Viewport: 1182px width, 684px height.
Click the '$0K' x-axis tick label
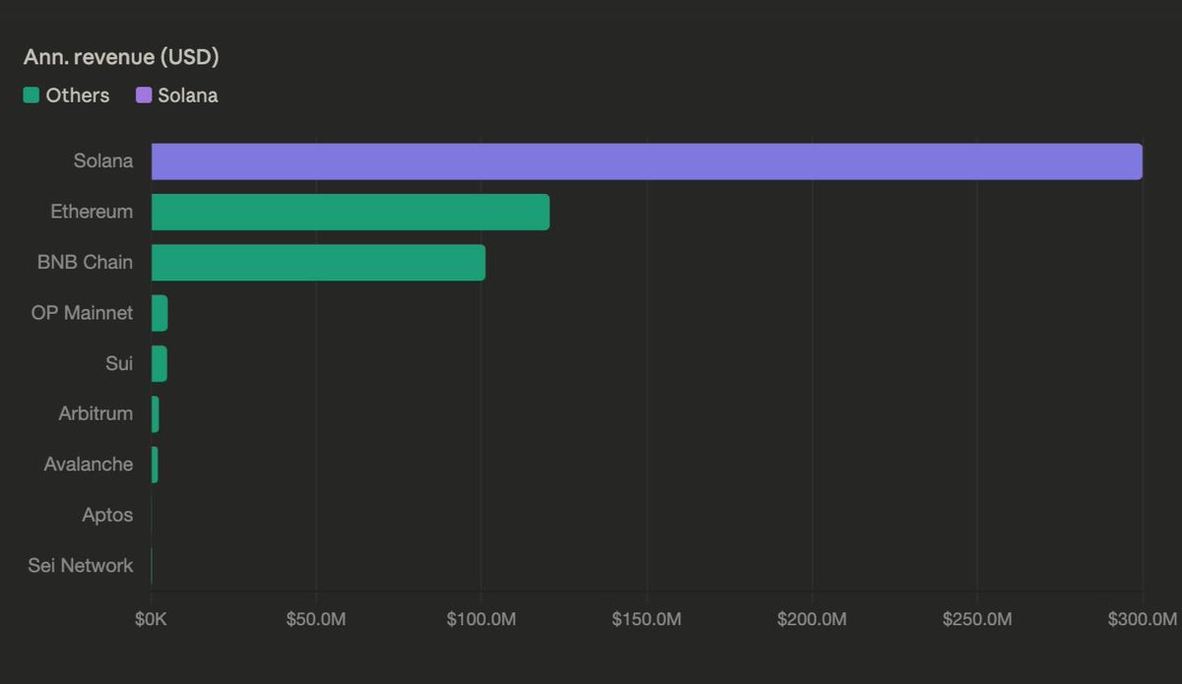point(151,619)
